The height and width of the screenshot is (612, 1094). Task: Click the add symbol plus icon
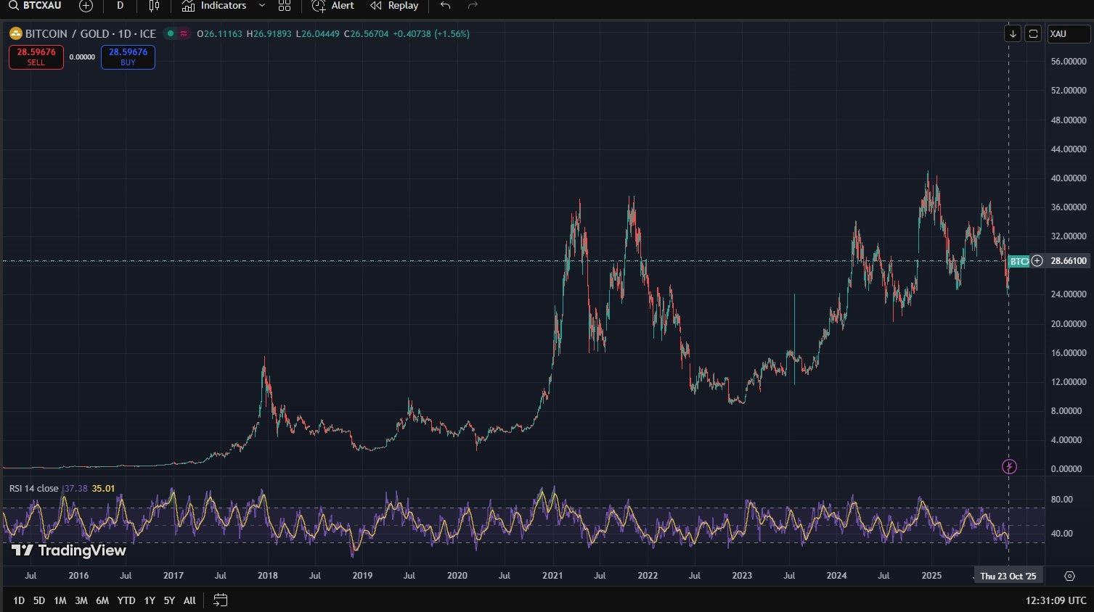tap(86, 6)
